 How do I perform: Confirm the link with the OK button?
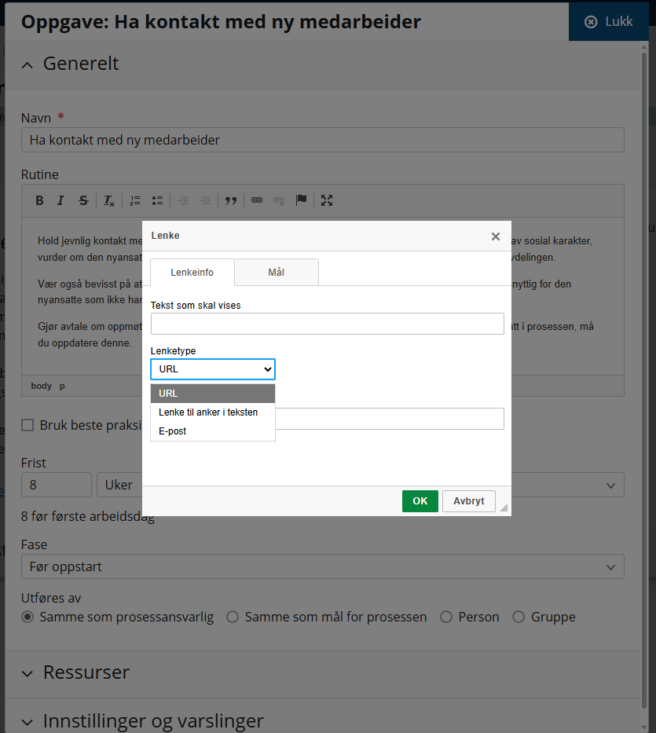coord(420,501)
